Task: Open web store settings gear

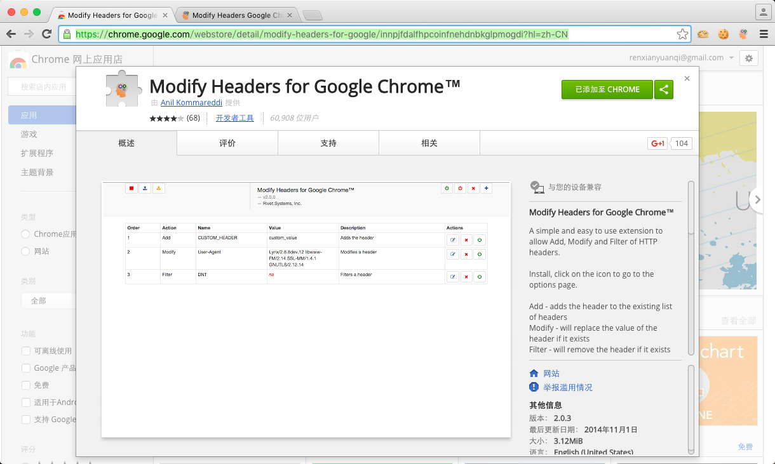Action: coord(749,58)
